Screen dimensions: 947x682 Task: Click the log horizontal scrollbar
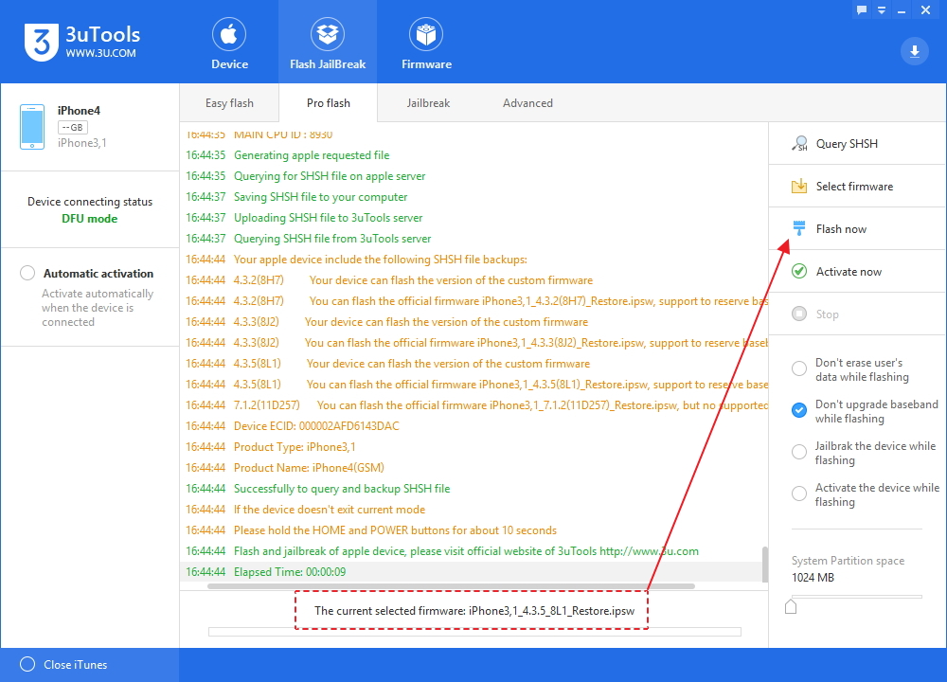(451, 586)
